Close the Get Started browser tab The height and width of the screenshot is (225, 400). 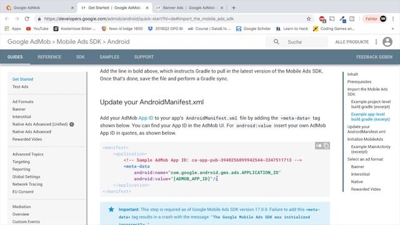(x=147, y=8)
